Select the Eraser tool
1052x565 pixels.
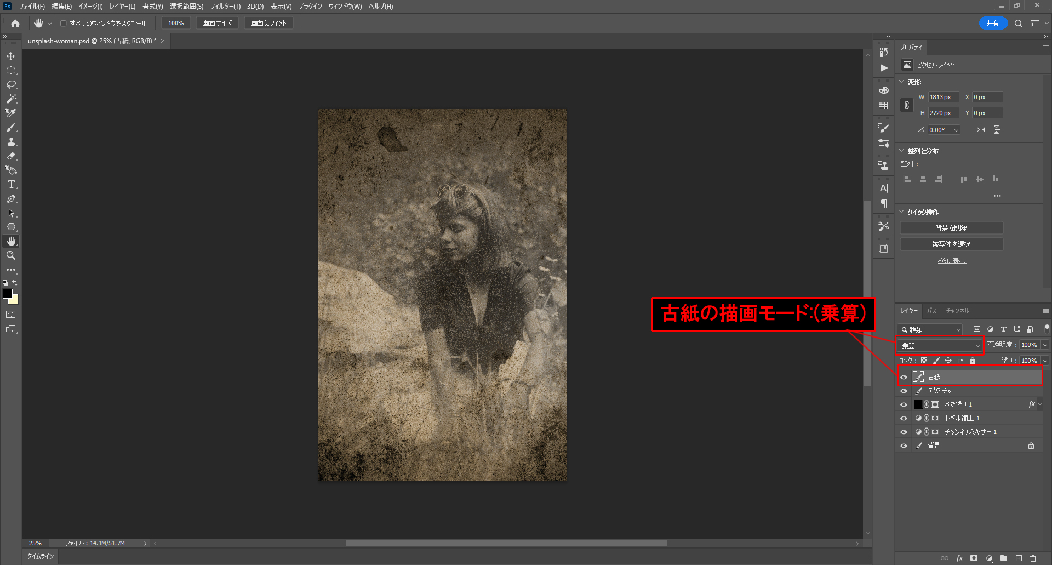click(11, 156)
